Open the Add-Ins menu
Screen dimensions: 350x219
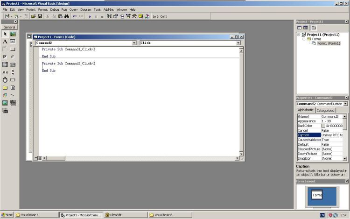coord(109,10)
